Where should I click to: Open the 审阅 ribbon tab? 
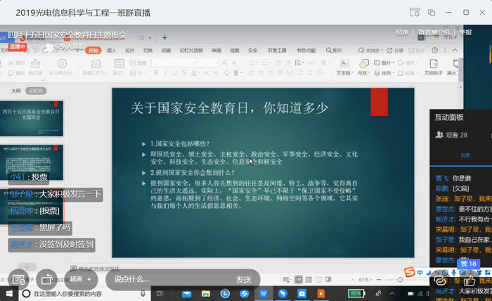[216, 50]
